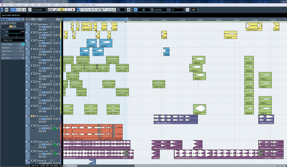
Task: Mute the guit basse track 1
Action: [33, 24]
